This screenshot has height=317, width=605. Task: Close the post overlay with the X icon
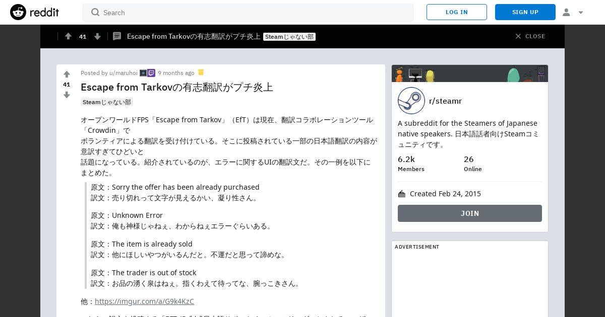[x=518, y=36]
